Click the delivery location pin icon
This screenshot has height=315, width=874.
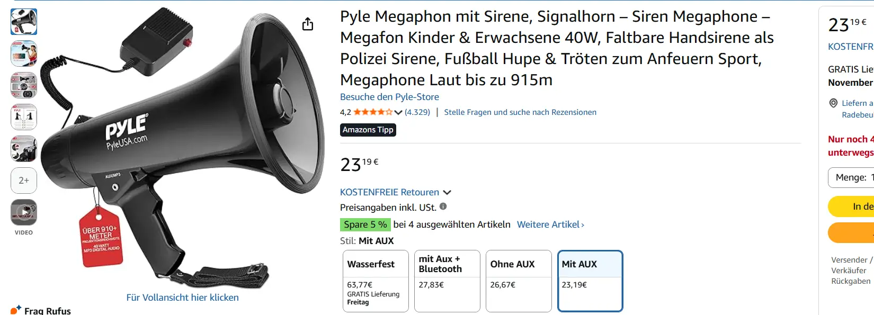coord(833,103)
